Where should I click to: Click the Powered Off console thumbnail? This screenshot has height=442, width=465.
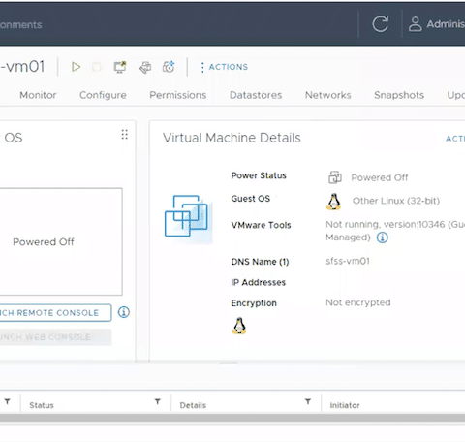click(x=61, y=241)
